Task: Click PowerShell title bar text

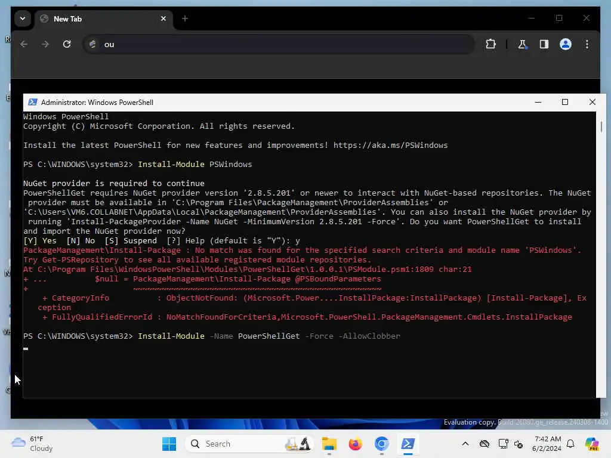Action: [97, 103]
